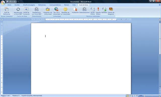The width and height of the screenshot is (161, 97).
Task: Select the Revisar tab
Action: [x=66, y=5]
